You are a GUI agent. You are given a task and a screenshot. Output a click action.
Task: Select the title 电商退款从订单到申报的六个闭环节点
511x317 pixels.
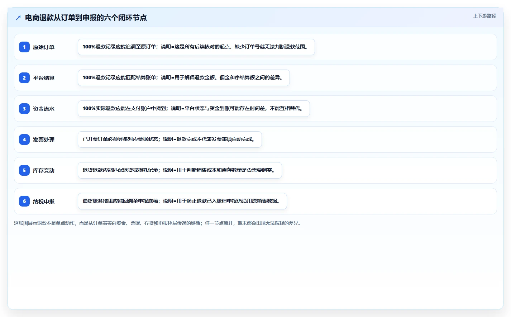(x=86, y=18)
